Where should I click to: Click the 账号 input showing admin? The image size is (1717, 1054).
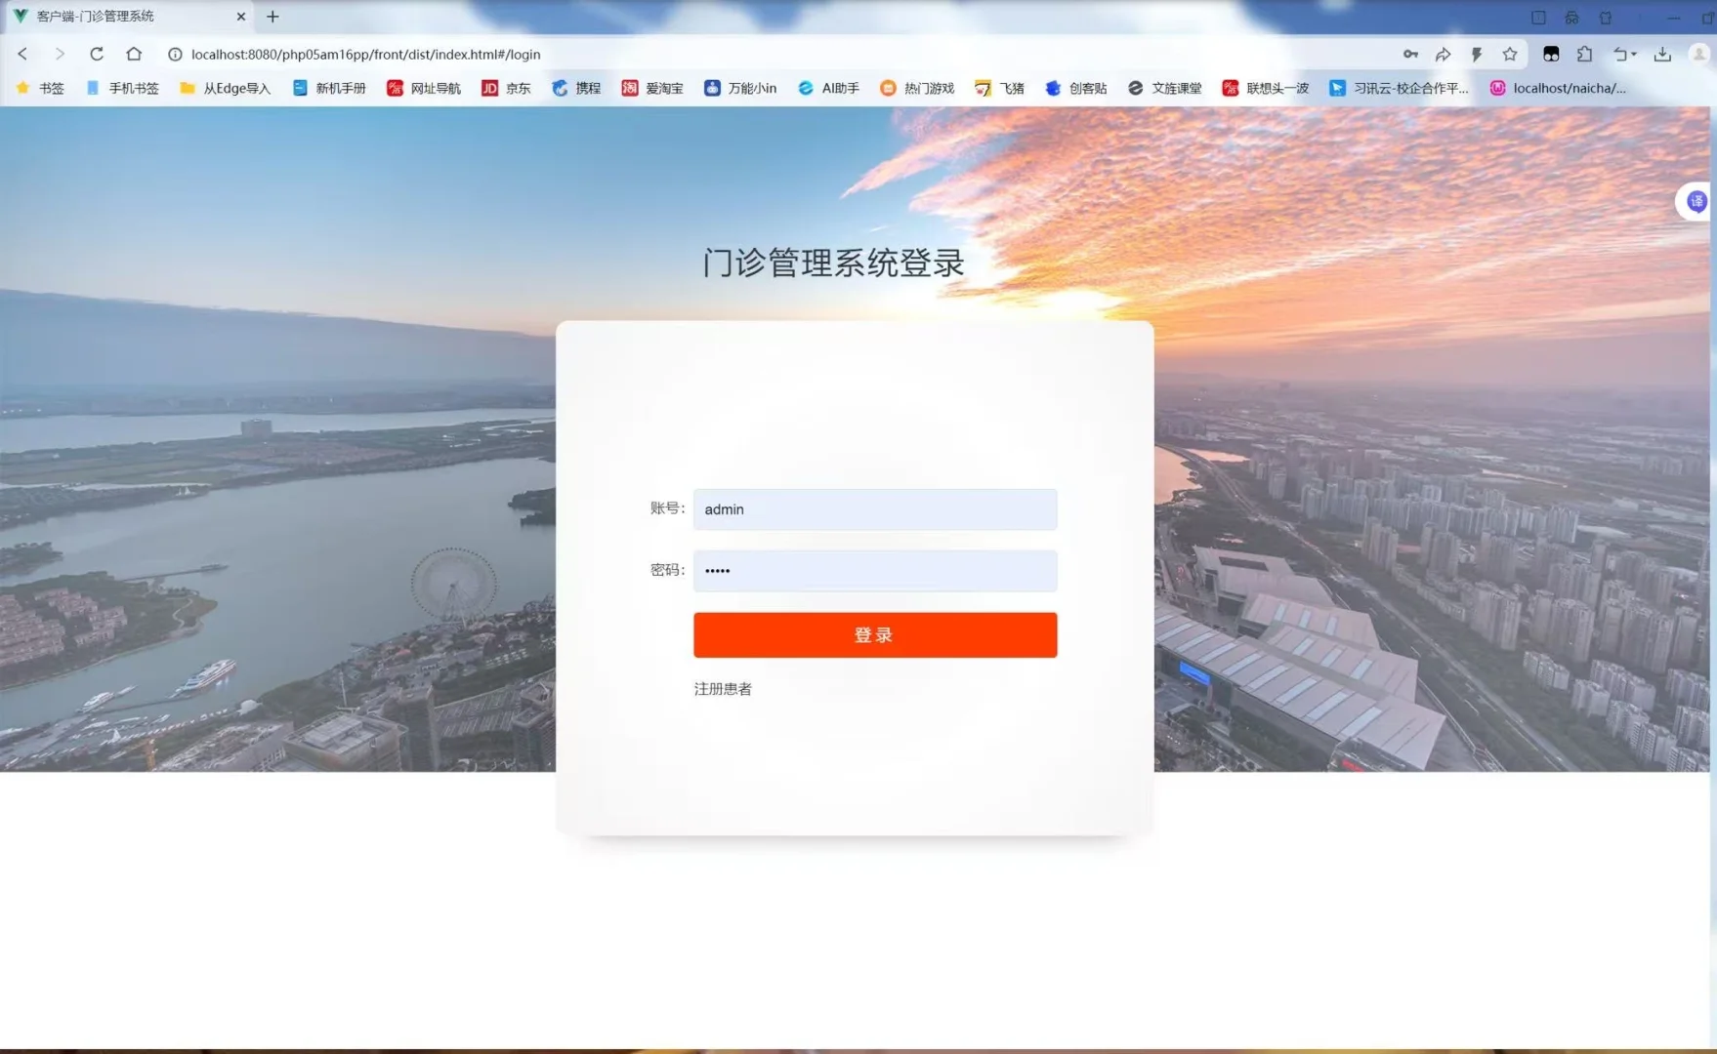pyautogui.click(x=874, y=508)
